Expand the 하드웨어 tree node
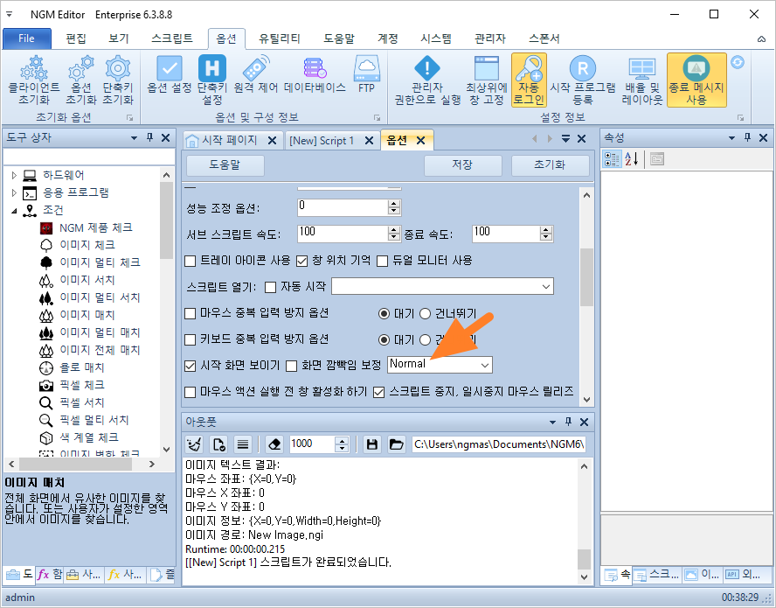 (14, 175)
